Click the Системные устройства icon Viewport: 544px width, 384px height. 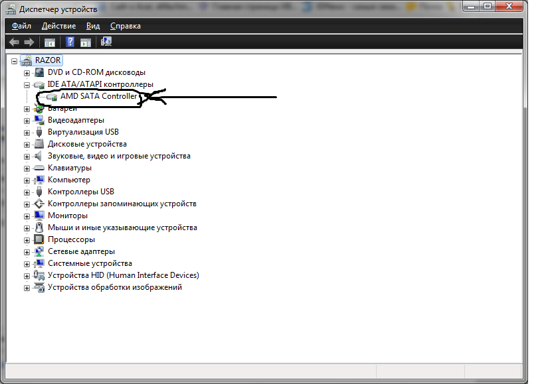pos(39,263)
